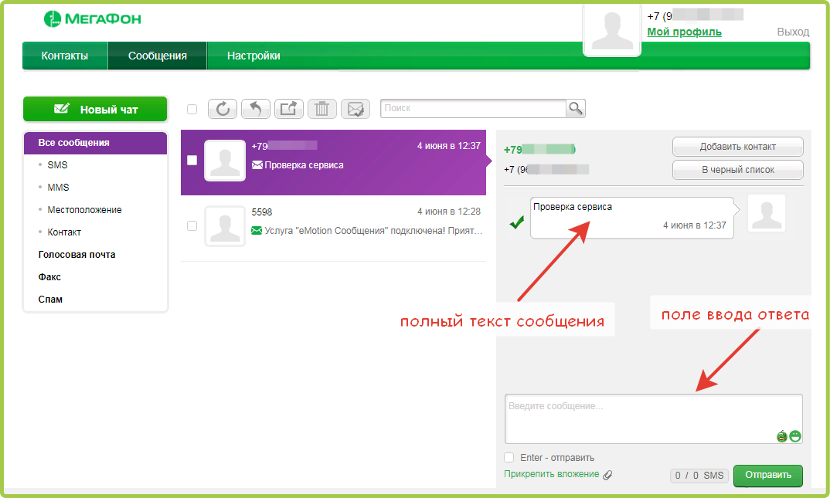The width and height of the screenshot is (830, 498).
Task: Enable the Enter - отправить checkbox
Action: pos(509,457)
